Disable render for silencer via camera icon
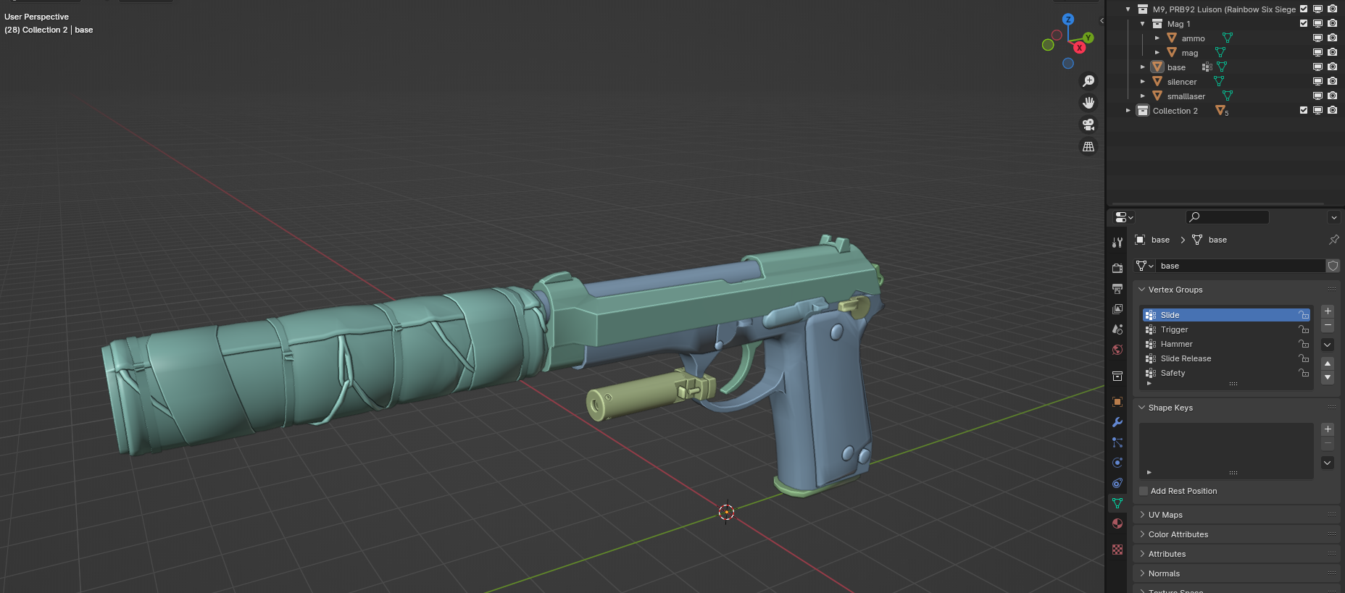 (1332, 81)
